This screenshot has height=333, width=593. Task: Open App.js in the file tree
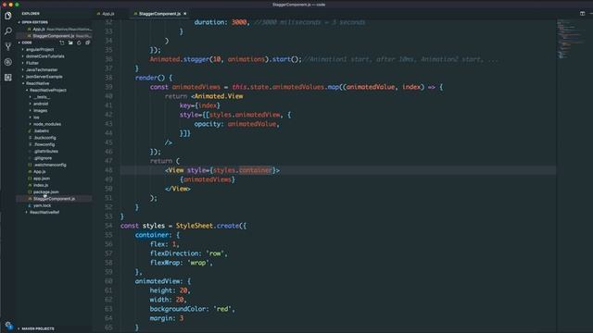point(39,172)
